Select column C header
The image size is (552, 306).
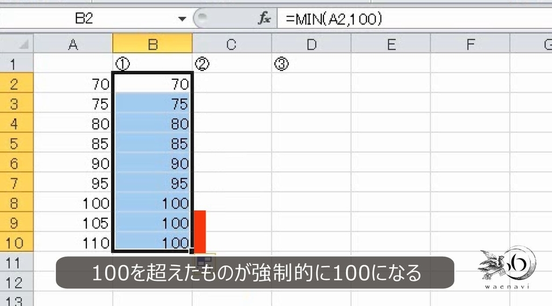pos(232,44)
